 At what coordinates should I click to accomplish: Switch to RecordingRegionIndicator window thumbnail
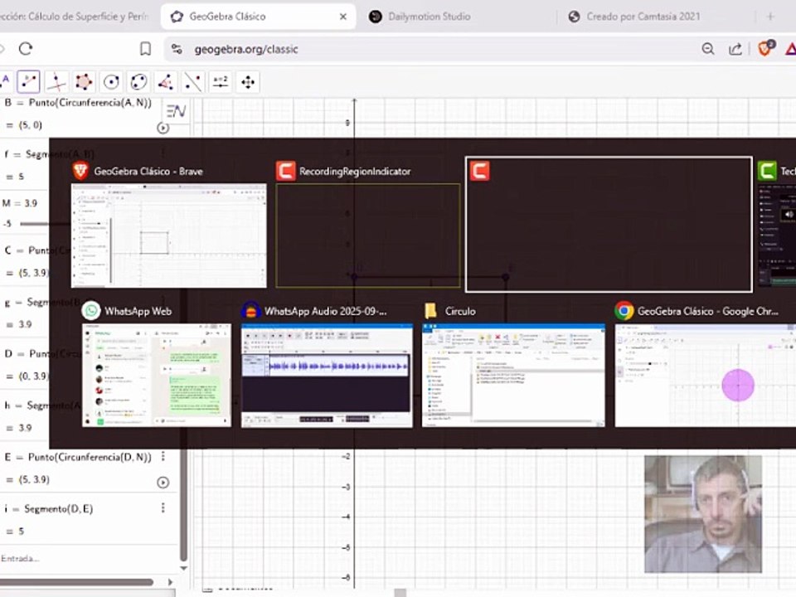[x=368, y=236]
